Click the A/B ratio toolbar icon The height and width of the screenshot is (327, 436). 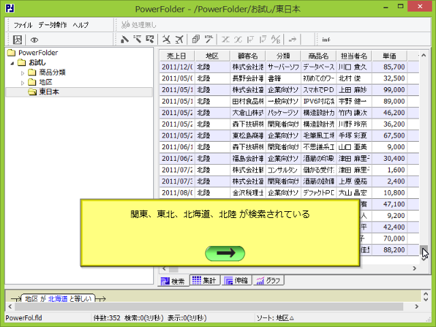pos(275,40)
